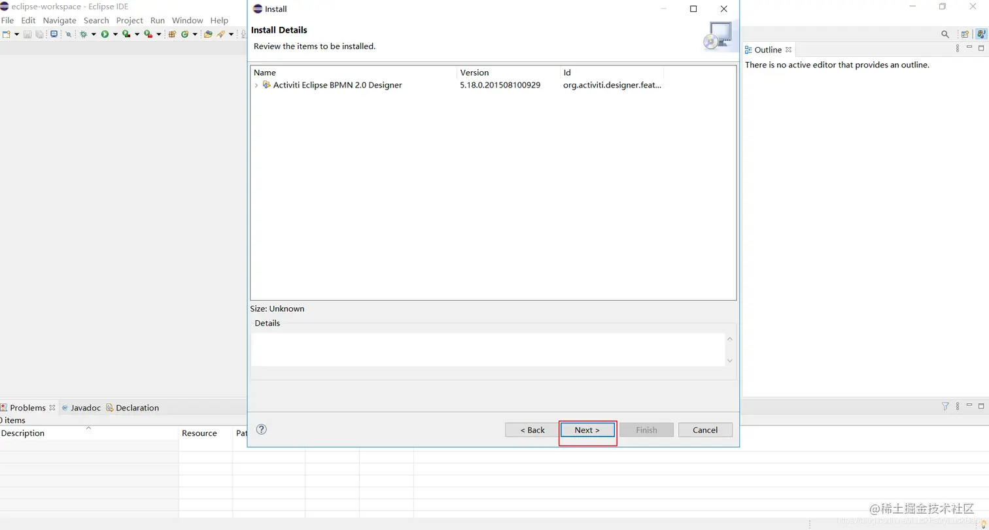Open the Coverage dropdown arrow
989x530 pixels.
point(137,34)
